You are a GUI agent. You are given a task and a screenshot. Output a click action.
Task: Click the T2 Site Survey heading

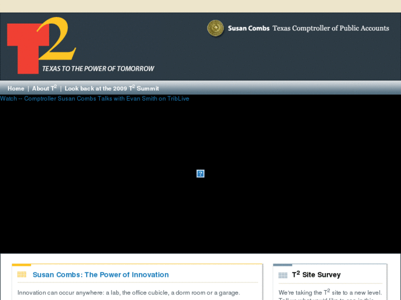(x=317, y=275)
